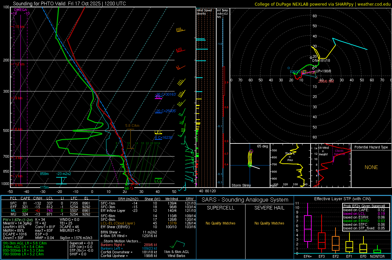
Task: Click the SFC parcel row label
Action: click(14, 204)
